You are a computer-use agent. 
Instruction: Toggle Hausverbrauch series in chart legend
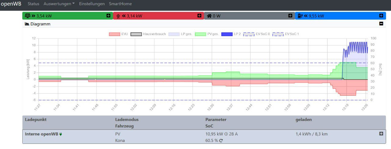[x=136, y=34]
